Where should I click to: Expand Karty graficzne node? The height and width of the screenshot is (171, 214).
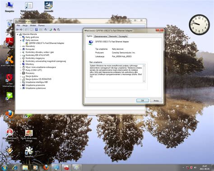21,37
